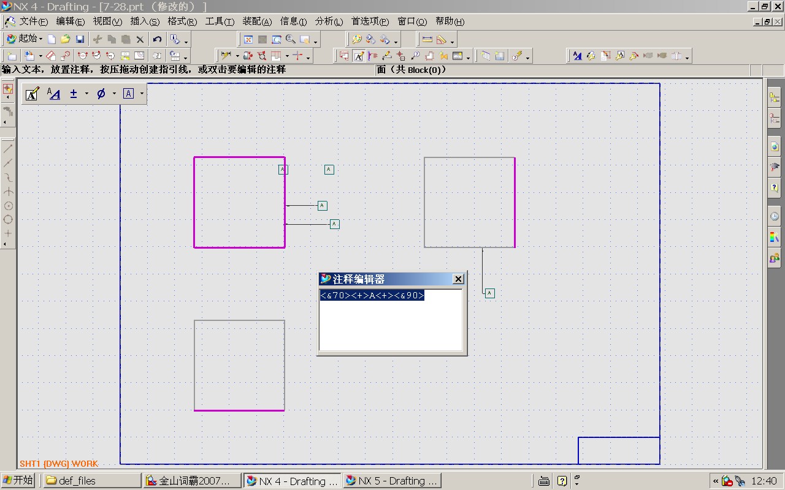Image resolution: width=785 pixels, height=490 pixels.
Task: Switch to NX 5 - Drafting taskbar window
Action: coord(392,481)
